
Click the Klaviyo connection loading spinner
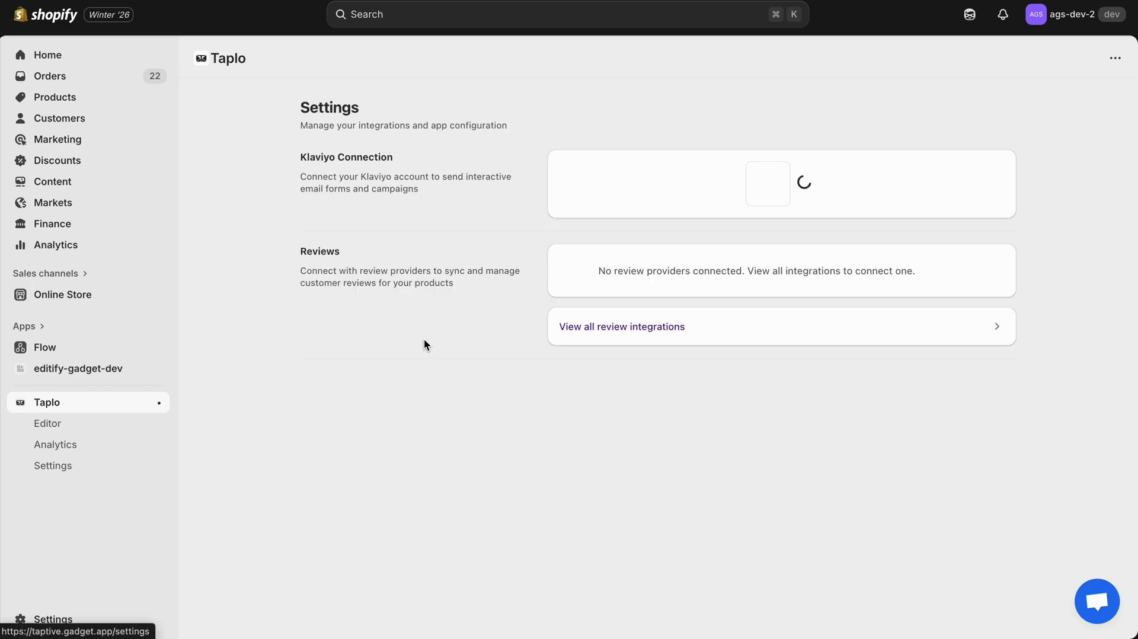804,182
